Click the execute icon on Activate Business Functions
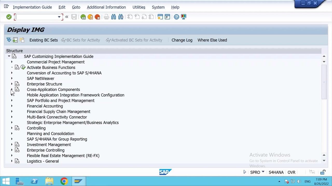 coord(23,67)
